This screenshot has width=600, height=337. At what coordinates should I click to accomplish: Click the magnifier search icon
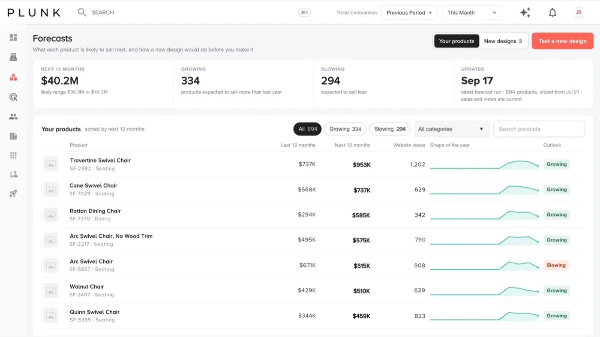click(x=82, y=12)
